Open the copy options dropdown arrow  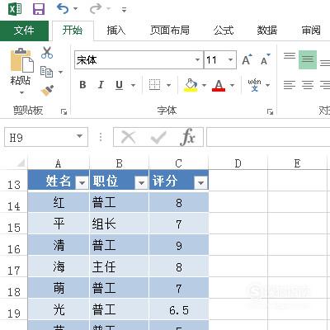(61, 72)
